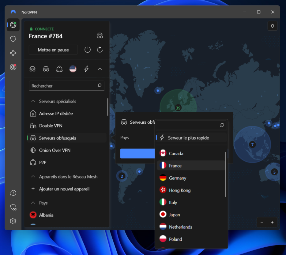The height and width of the screenshot is (255, 286).
Task: Click the France #784 server name
Action: coord(46,36)
